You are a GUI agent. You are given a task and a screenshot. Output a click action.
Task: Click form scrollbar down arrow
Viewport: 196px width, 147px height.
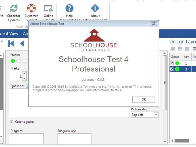(x=165, y=142)
